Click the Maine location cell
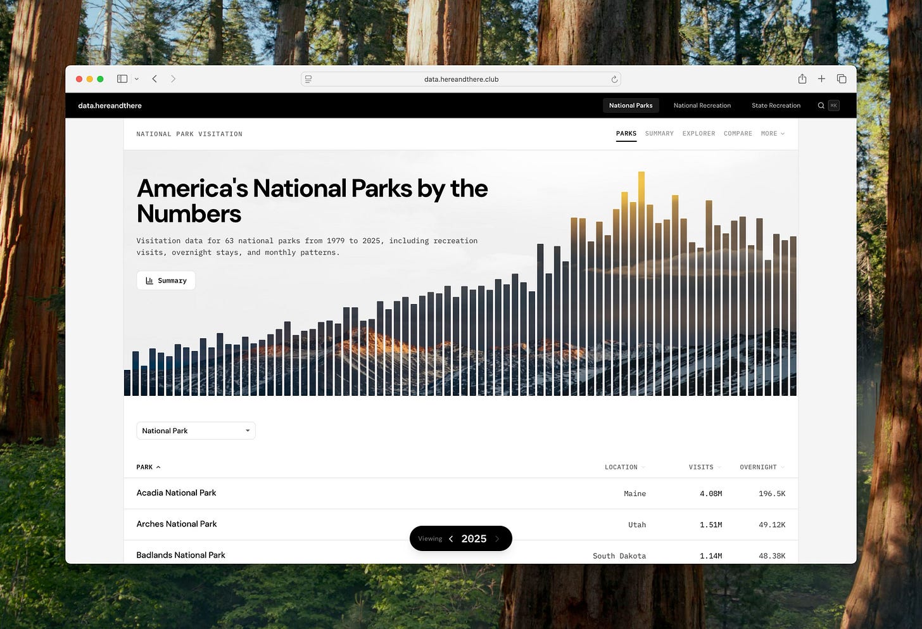 635,493
